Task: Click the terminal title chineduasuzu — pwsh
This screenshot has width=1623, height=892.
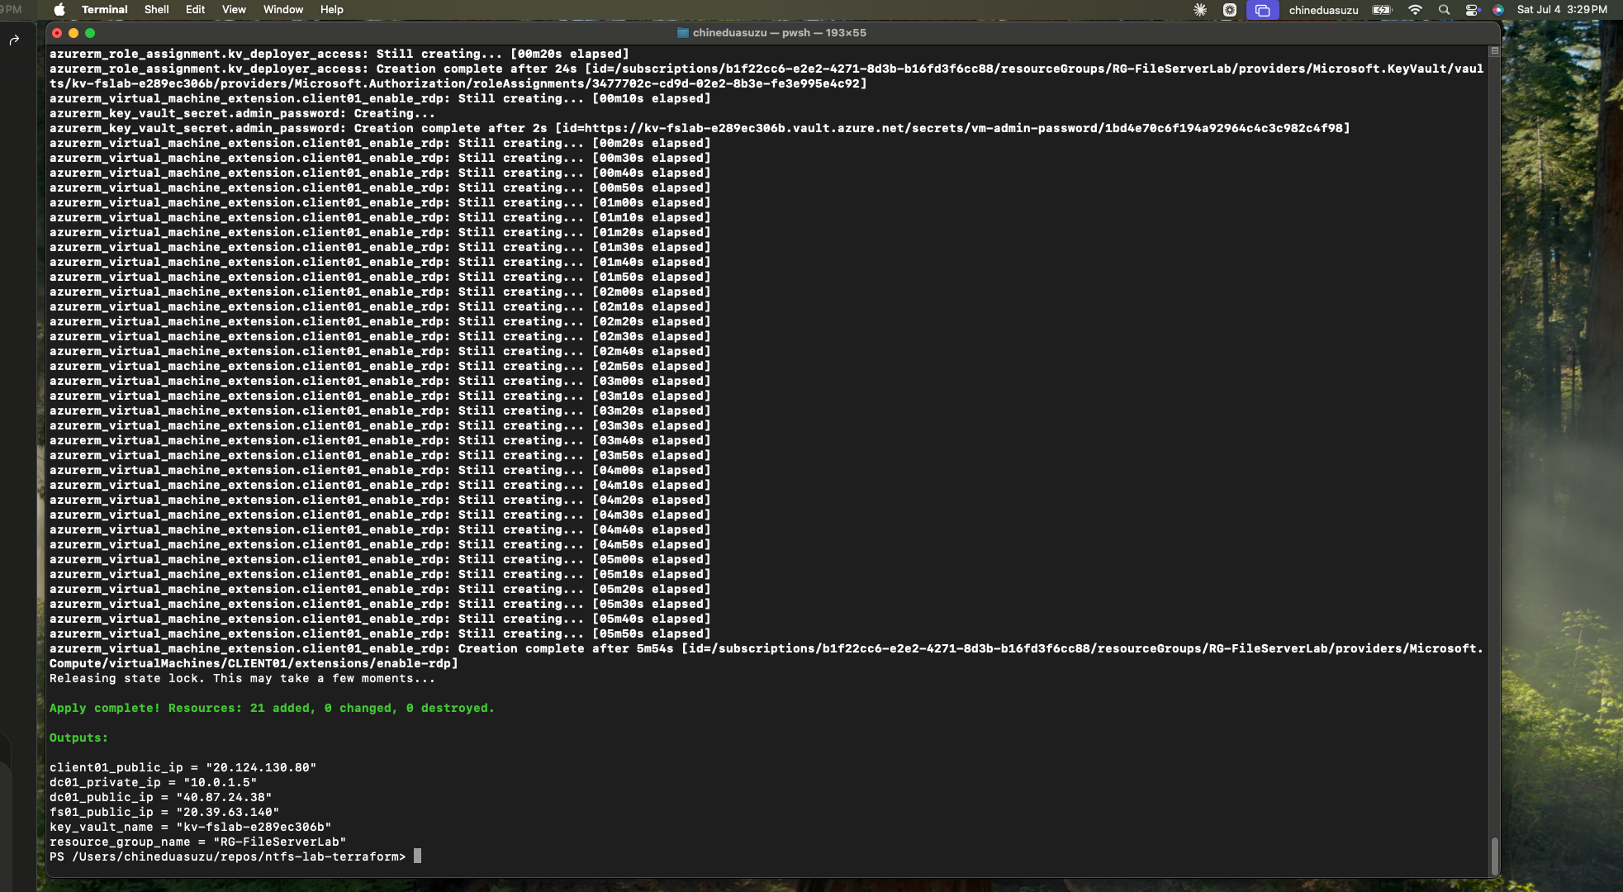Action: click(779, 33)
